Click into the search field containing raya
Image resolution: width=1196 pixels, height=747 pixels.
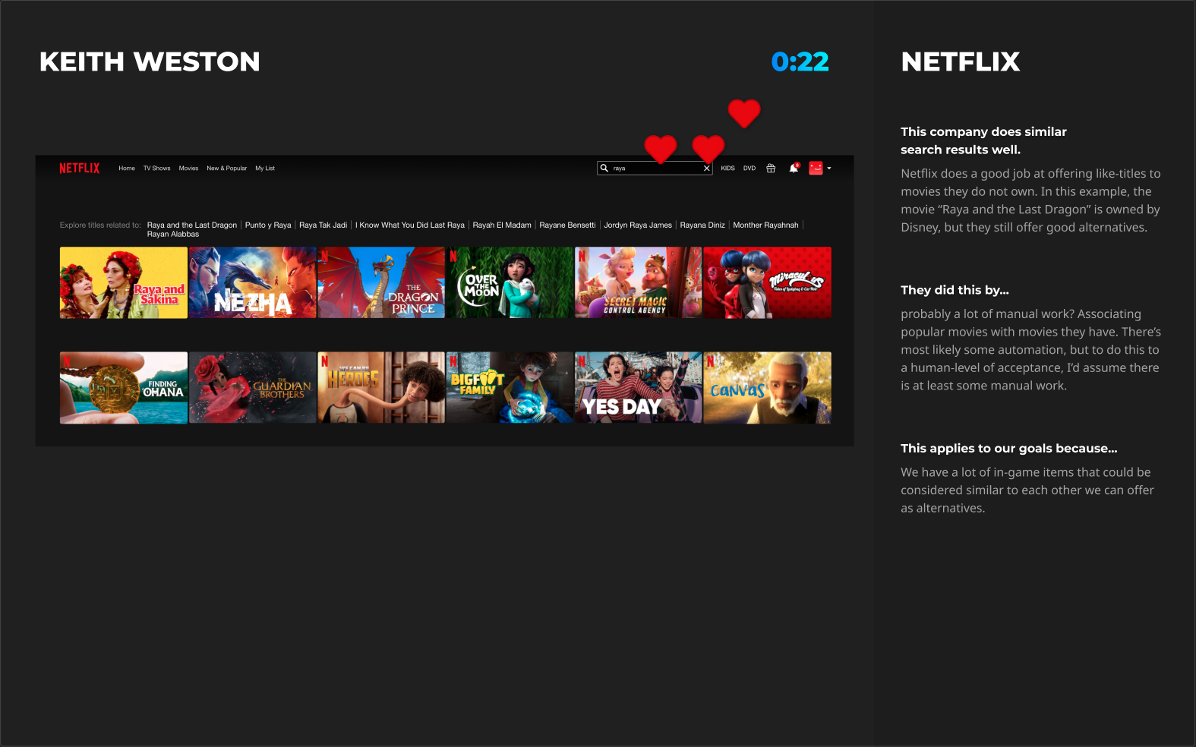point(655,169)
